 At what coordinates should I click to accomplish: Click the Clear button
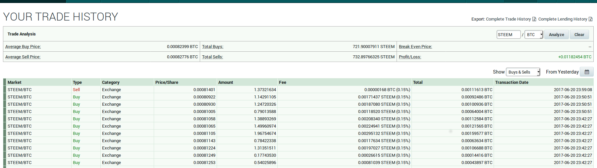579,34
